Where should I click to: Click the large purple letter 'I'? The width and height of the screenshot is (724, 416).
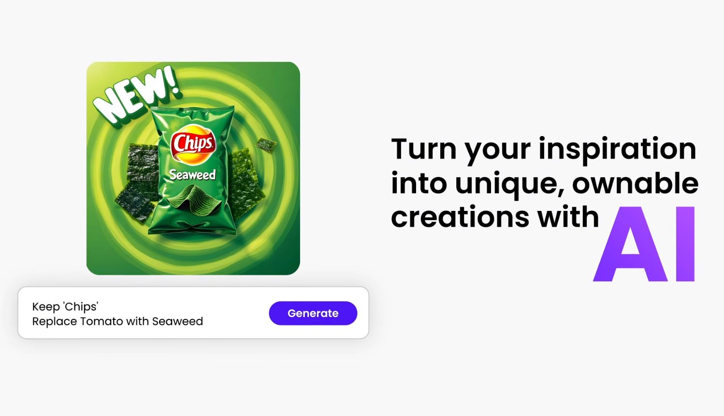685,244
